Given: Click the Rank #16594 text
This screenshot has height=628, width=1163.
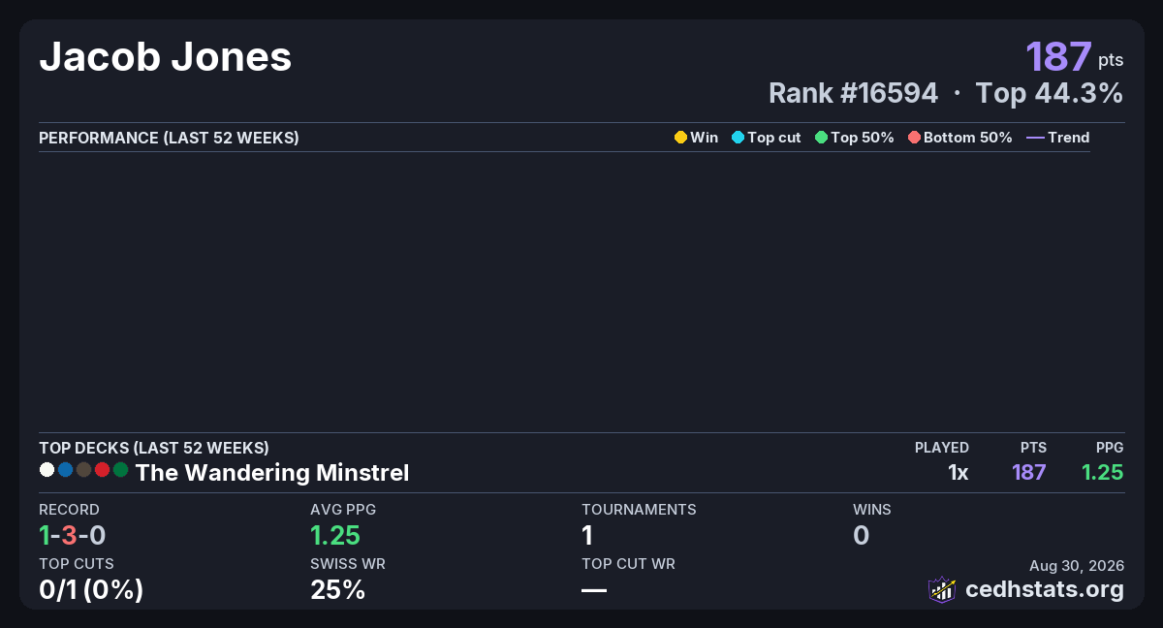Looking at the screenshot, I should 853,93.
